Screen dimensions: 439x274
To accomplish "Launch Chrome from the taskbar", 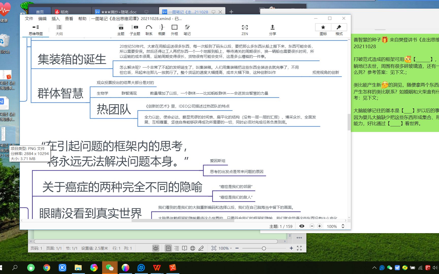I will coord(47,268).
